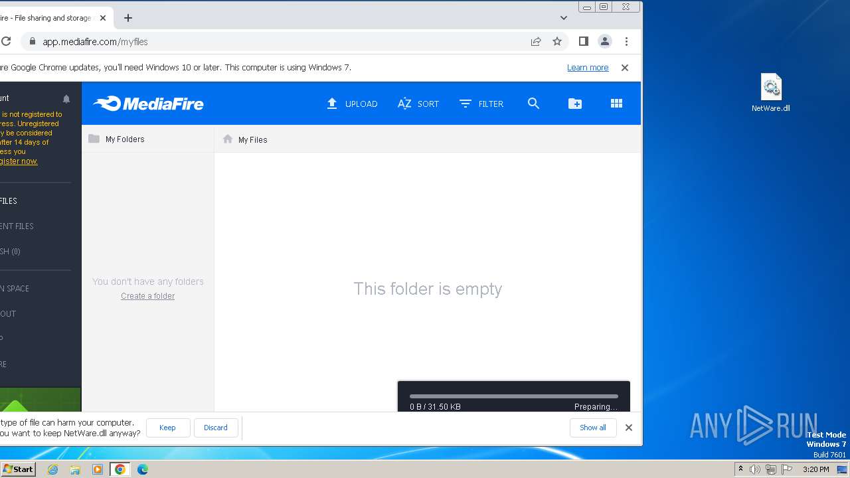Open the RECENT FILES sidebar item
This screenshot has height=478, width=850.
tap(17, 226)
